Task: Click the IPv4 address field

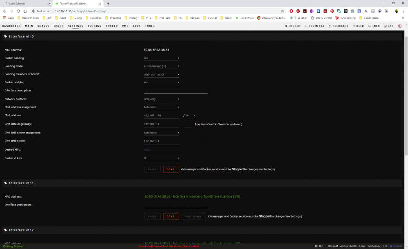Action: coord(161,116)
